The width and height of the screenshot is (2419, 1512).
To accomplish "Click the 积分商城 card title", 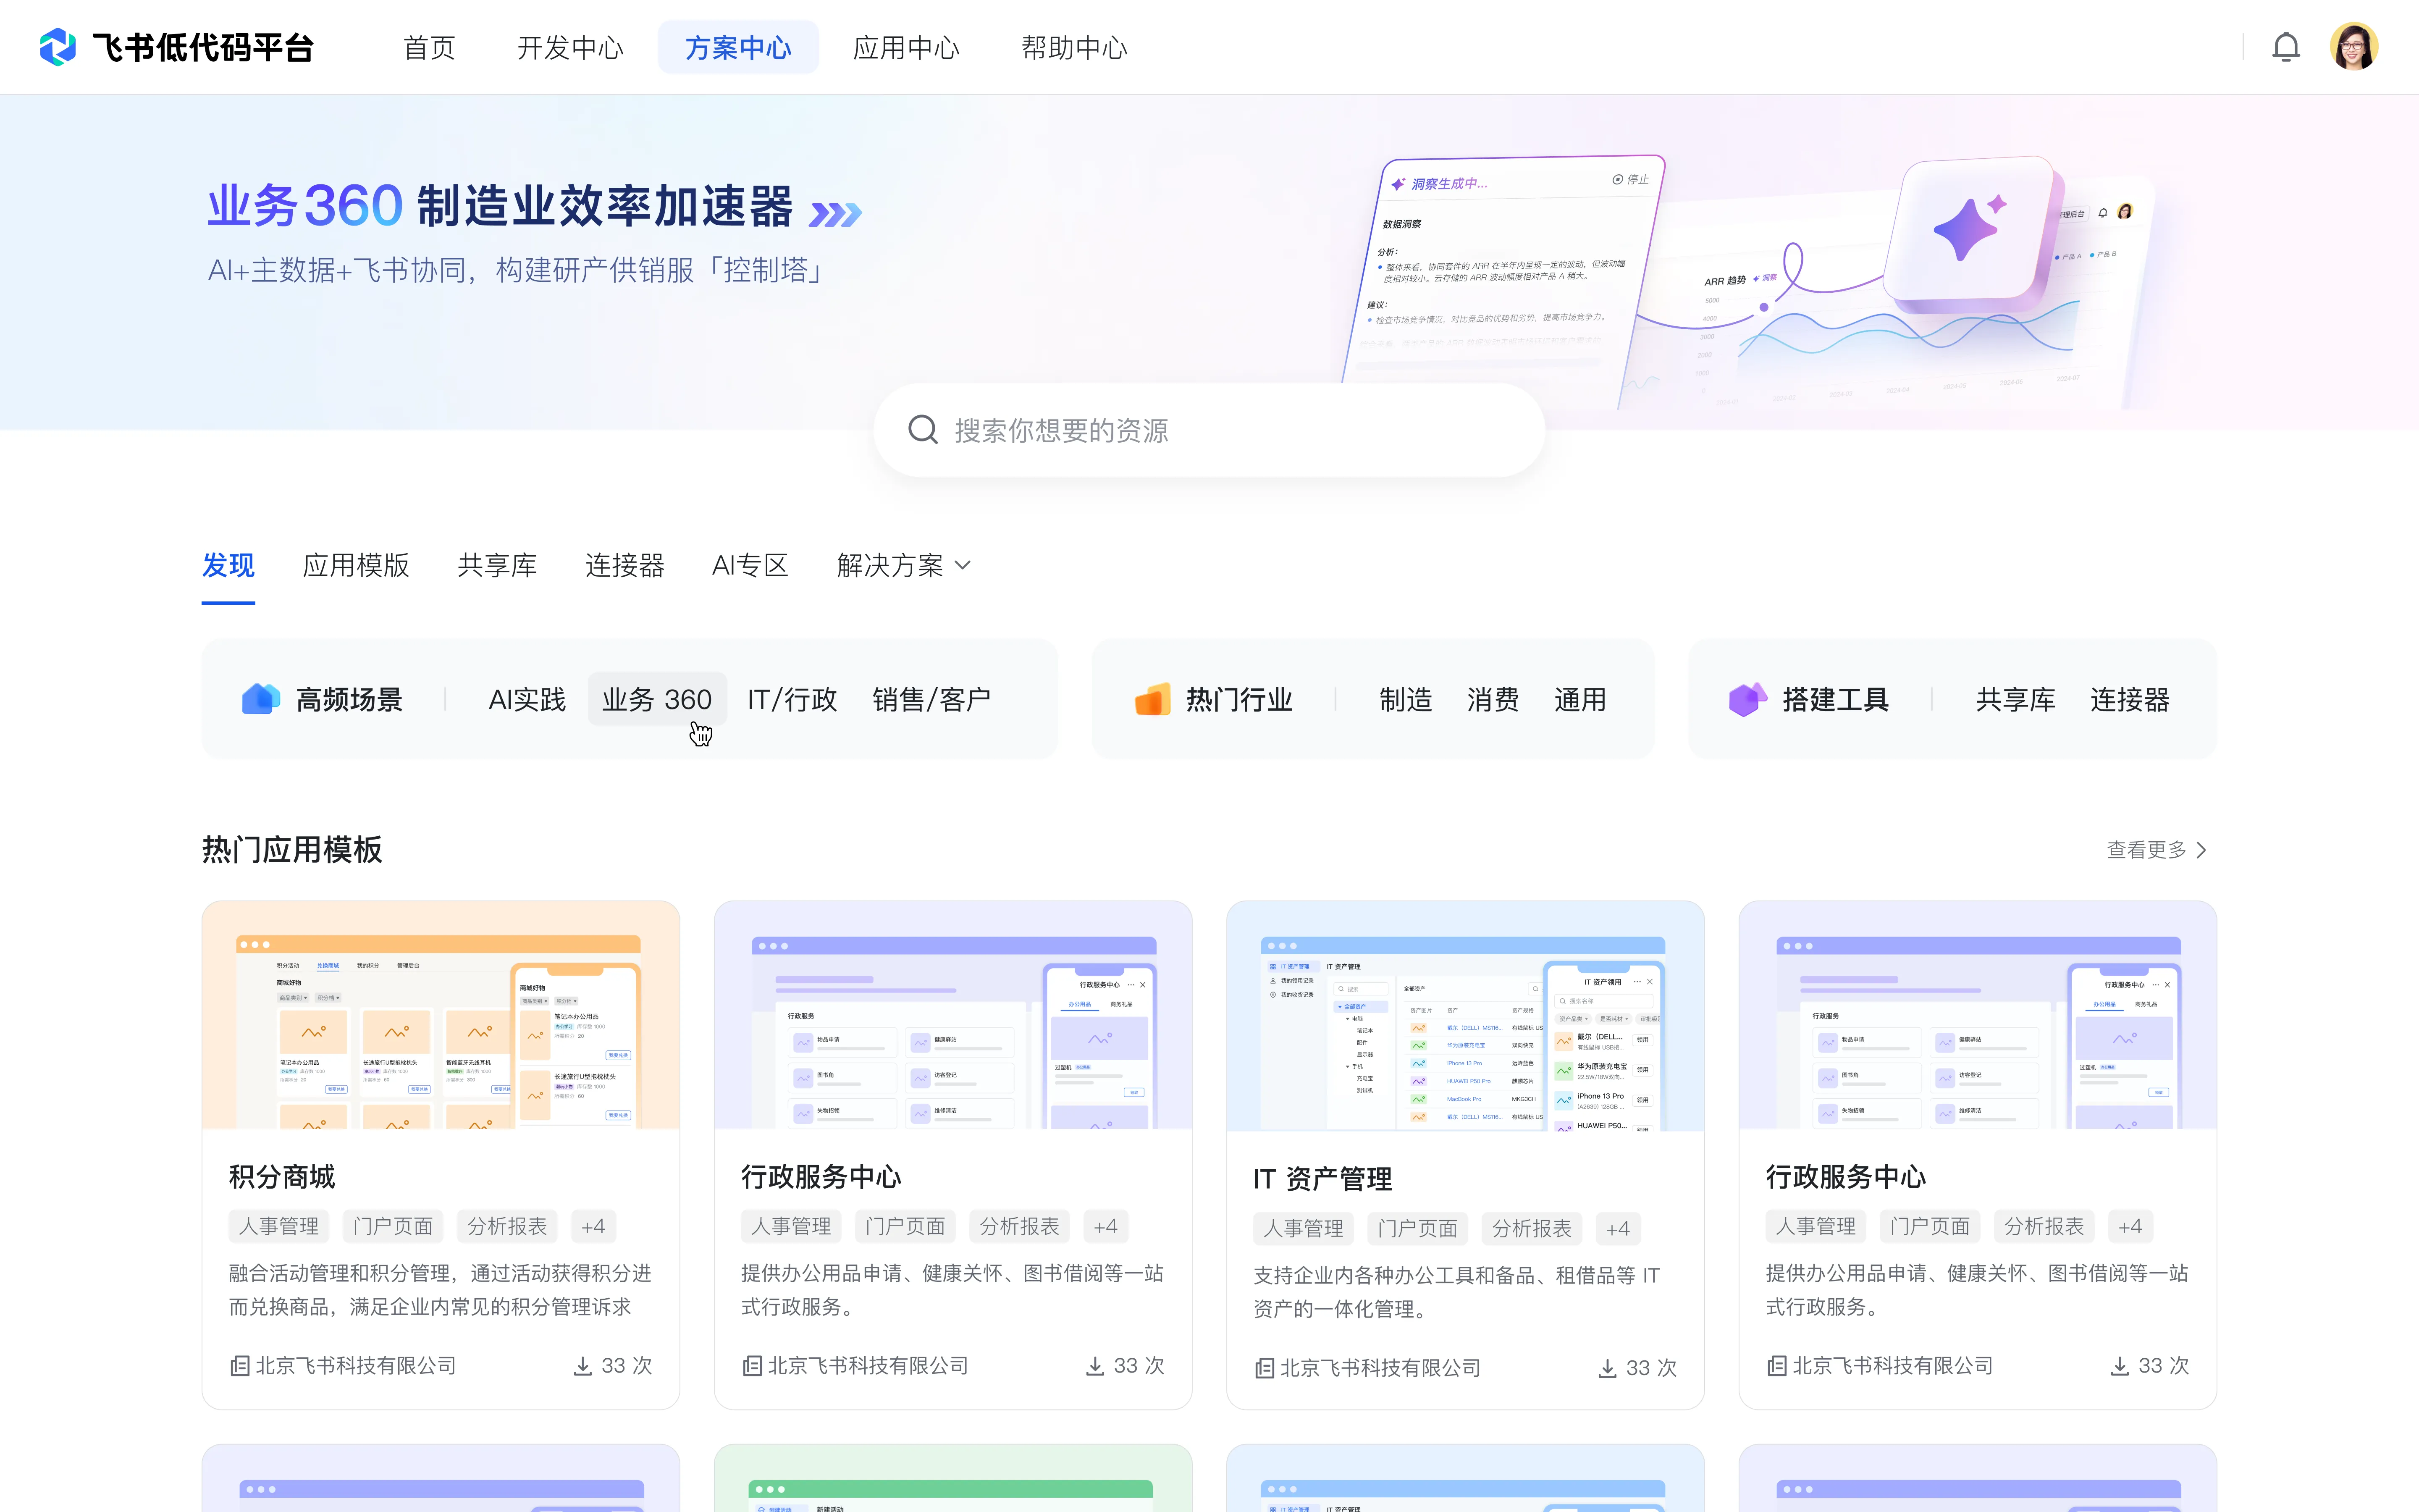I will click(x=282, y=1177).
